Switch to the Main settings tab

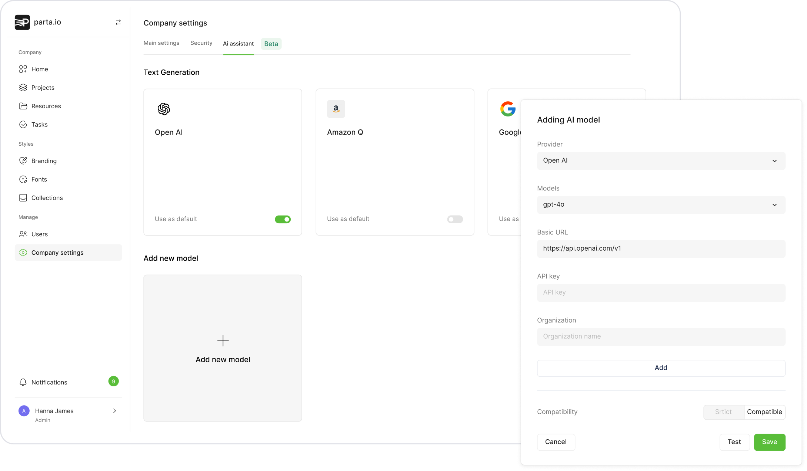click(161, 43)
